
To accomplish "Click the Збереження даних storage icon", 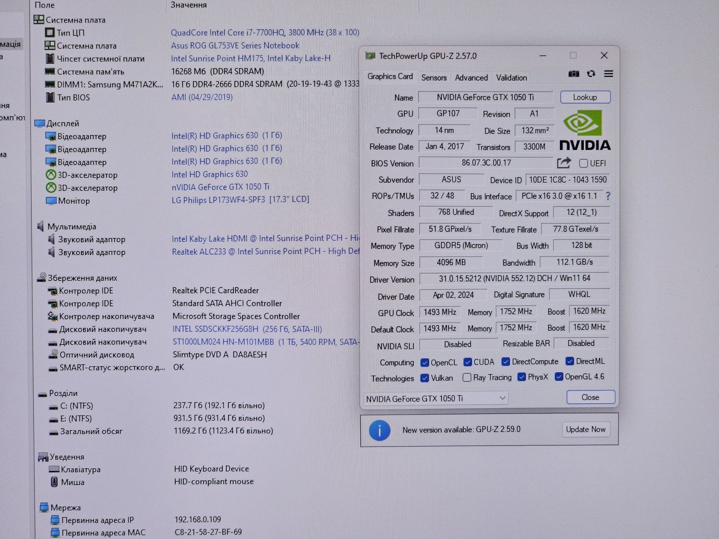I will [42, 277].
